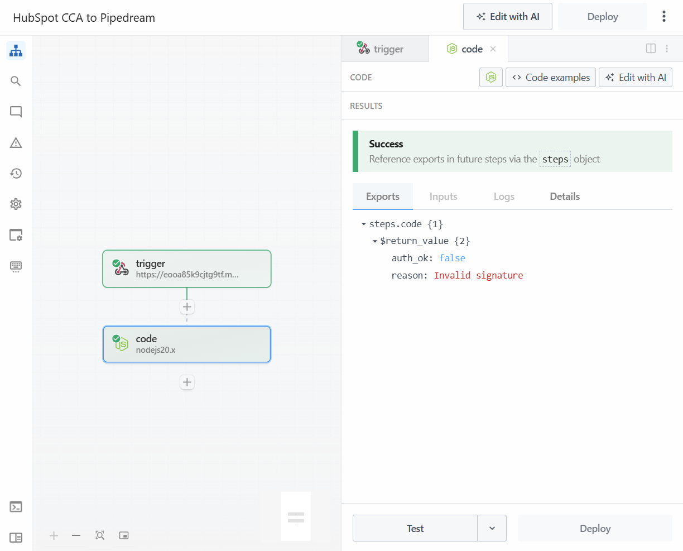Collapse the $return_value export node
The image size is (683, 551).
click(x=375, y=241)
